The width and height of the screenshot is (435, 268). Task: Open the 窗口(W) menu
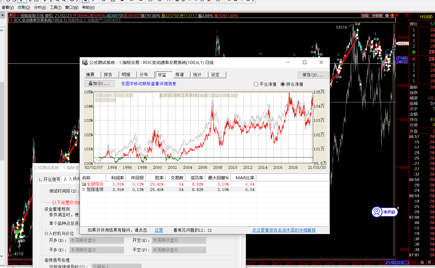tap(72, 7)
